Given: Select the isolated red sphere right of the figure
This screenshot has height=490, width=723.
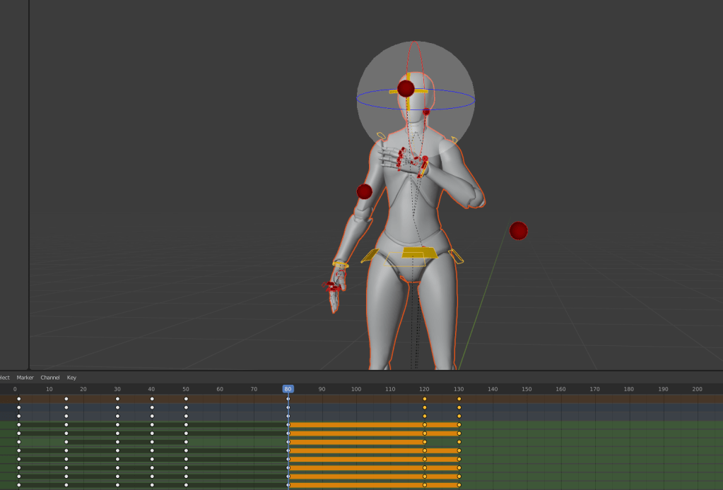Looking at the screenshot, I should [519, 231].
